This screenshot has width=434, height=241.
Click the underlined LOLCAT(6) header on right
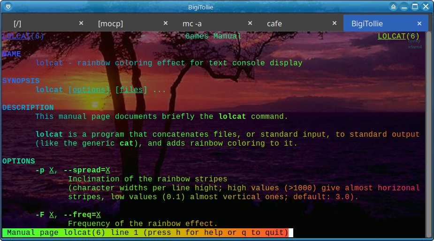(398, 36)
